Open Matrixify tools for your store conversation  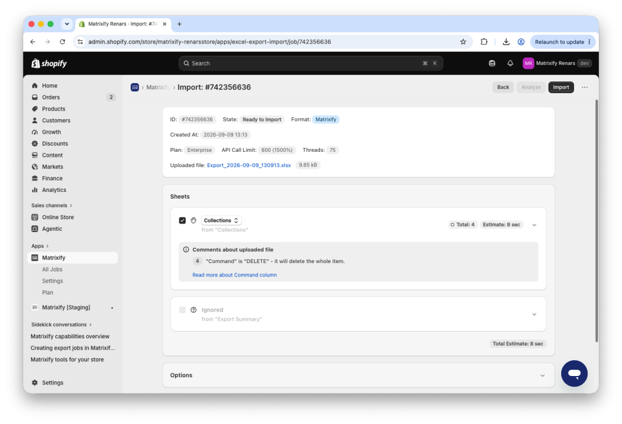point(67,360)
